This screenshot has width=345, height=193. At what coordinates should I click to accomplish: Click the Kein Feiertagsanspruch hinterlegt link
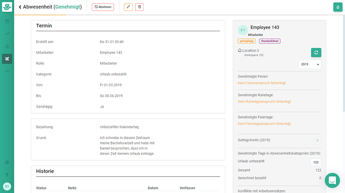[x=264, y=124]
